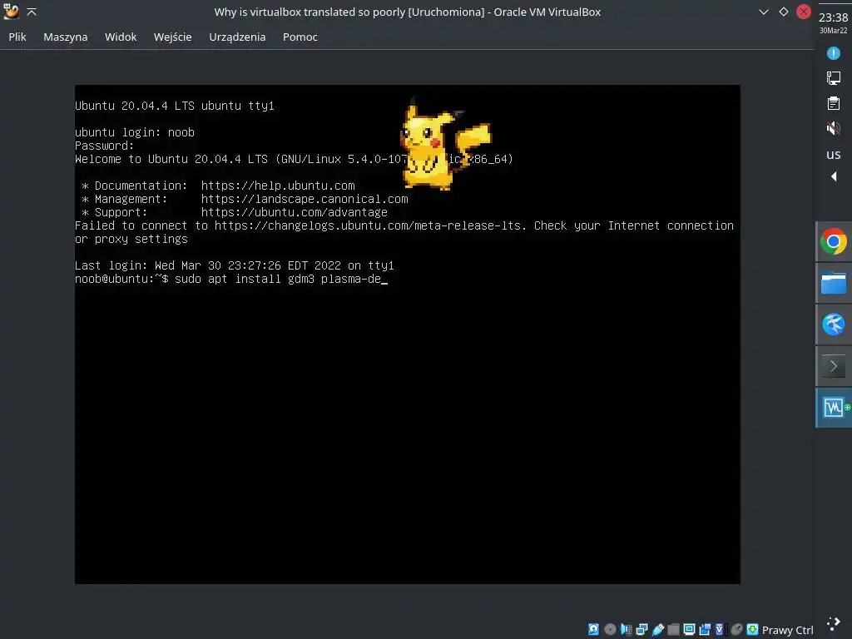This screenshot has height=639, width=852.
Task: Maximize the VirtualBox window with diamond button
Action: click(784, 12)
